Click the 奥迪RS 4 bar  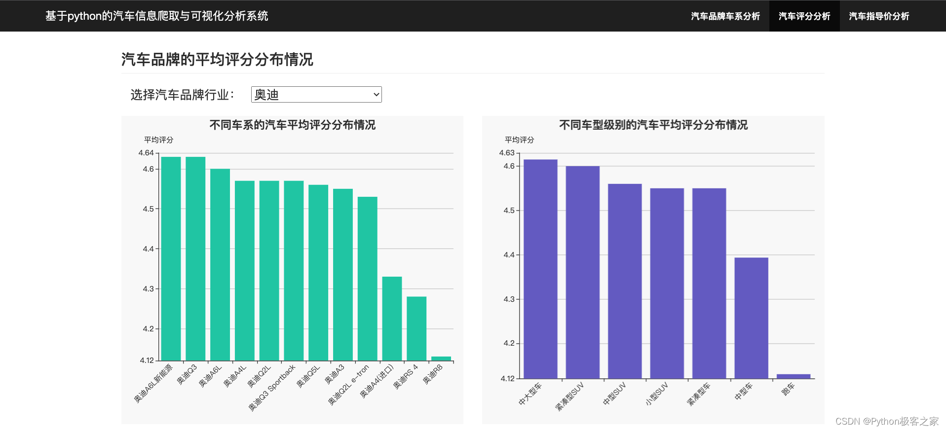coord(416,328)
